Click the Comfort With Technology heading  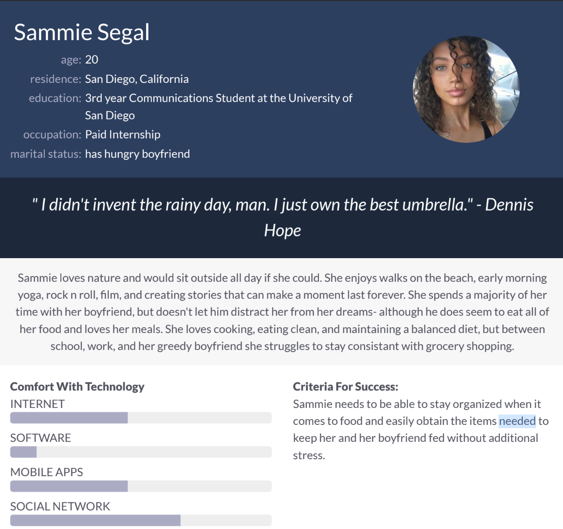tap(77, 387)
